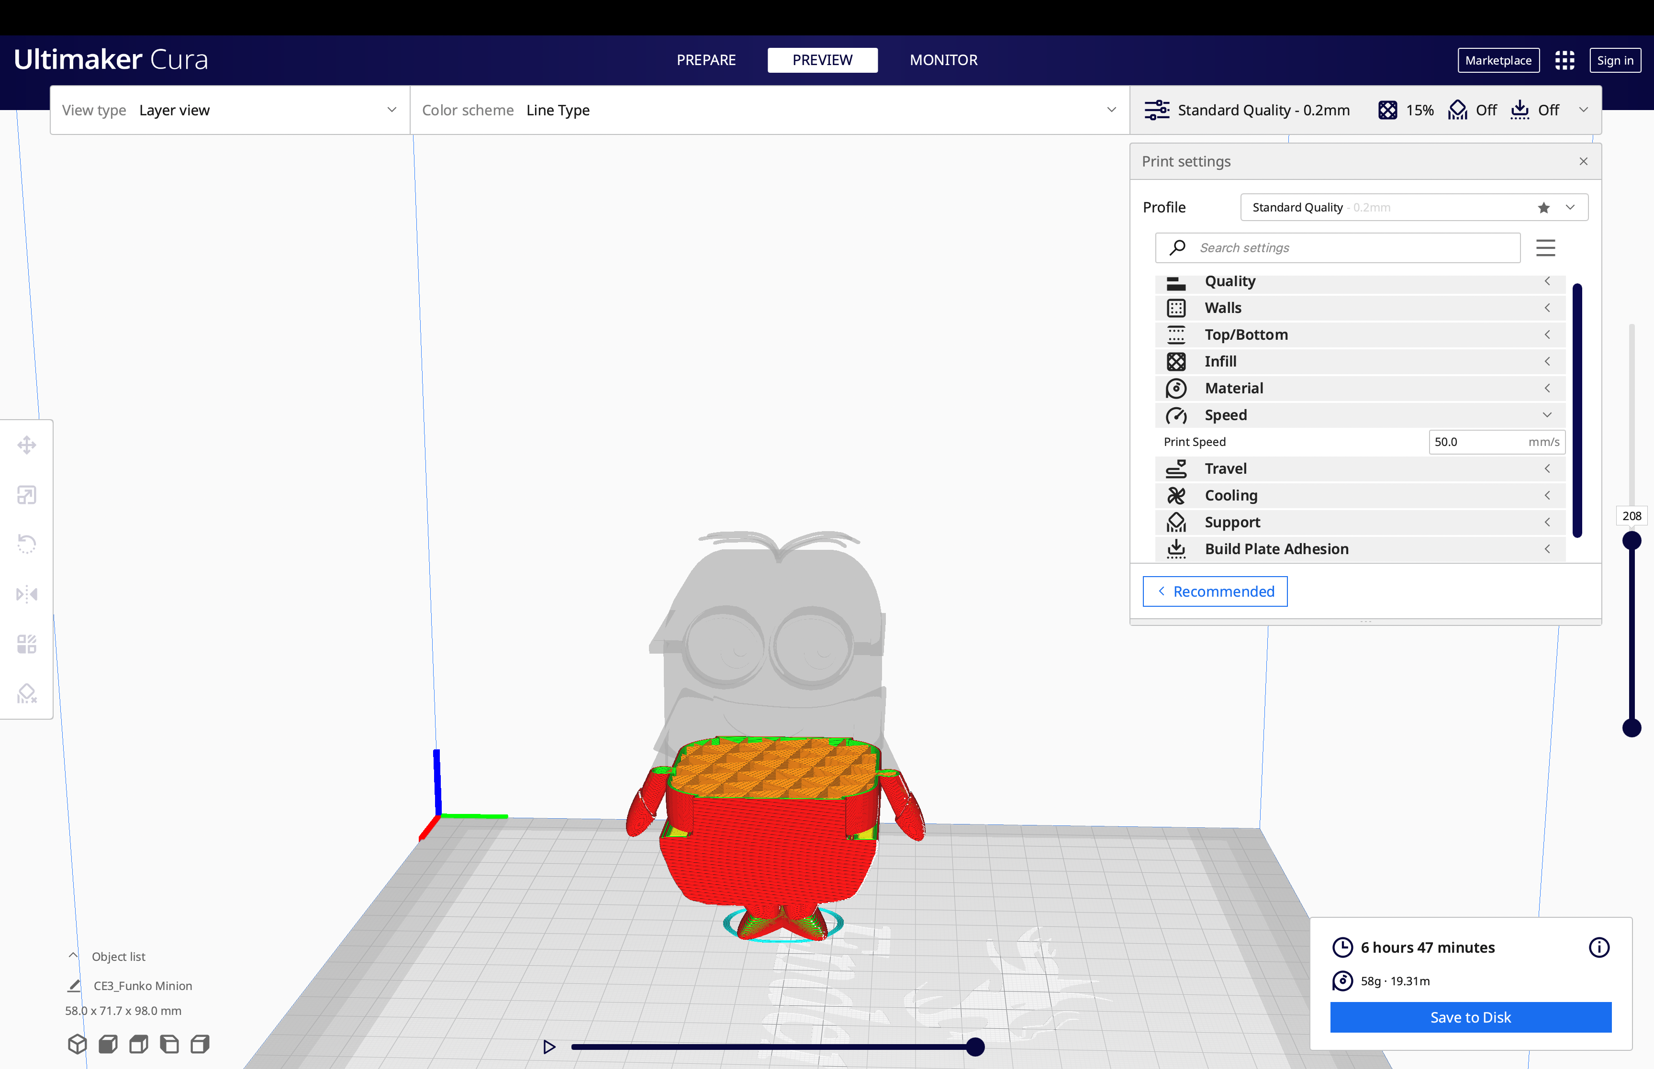1654x1069 pixels.
Task: Select the Move tool
Action: pyautogui.click(x=26, y=445)
